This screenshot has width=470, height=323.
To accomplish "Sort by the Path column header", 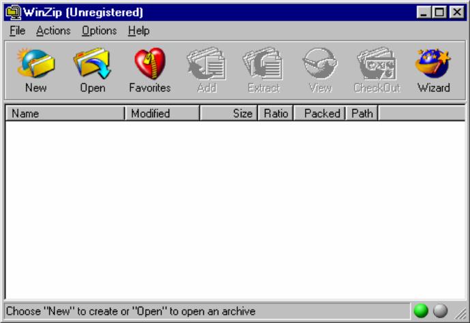I will (x=362, y=113).
